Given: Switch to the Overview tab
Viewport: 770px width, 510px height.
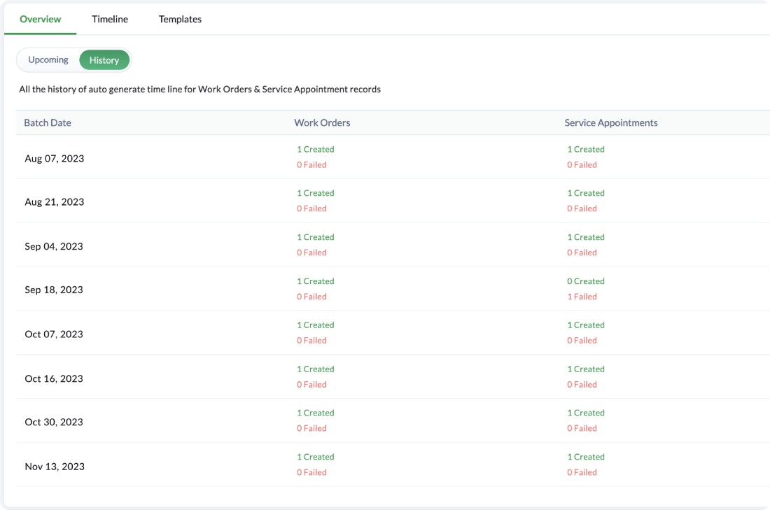Looking at the screenshot, I should click(40, 19).
